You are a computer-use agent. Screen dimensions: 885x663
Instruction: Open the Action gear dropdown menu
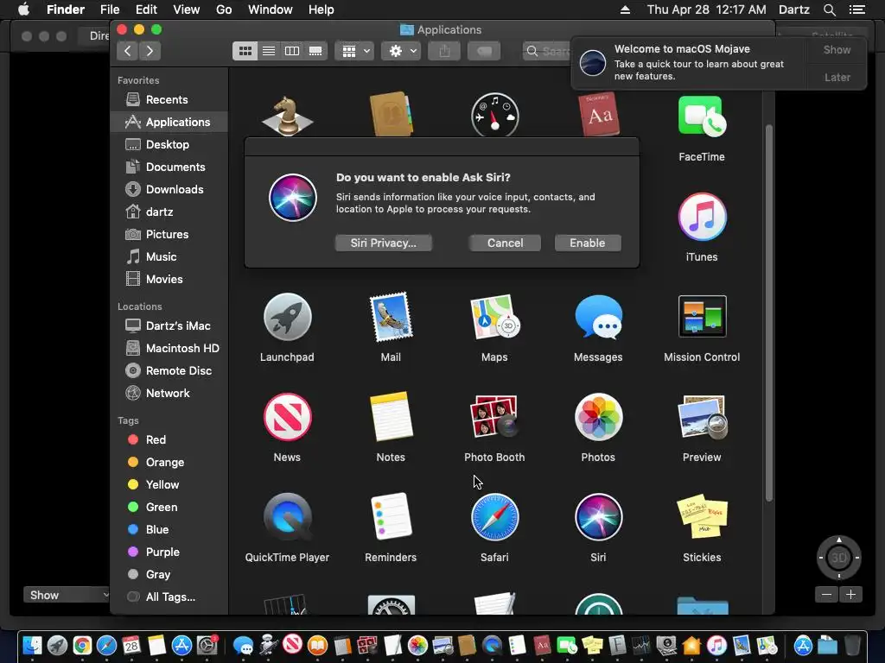401,51
